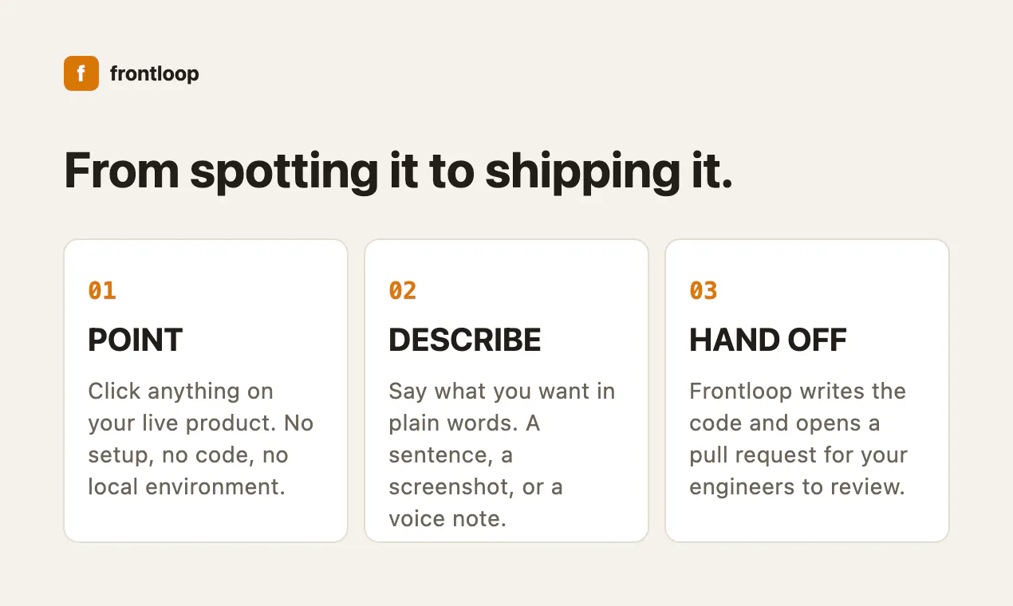Image resolution: width=1013 pixels, height=606 pixels.
Task: Click the POINT card heading
Action: 136,340
